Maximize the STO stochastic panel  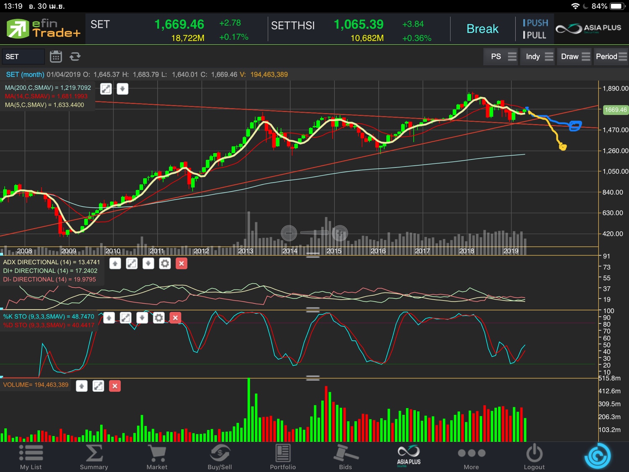coord(125,318)
